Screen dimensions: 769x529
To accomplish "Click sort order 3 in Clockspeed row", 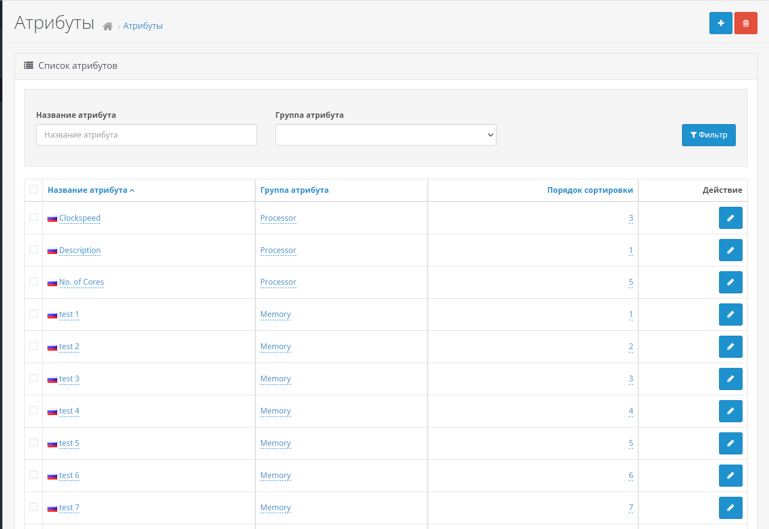I will (631, 218).
